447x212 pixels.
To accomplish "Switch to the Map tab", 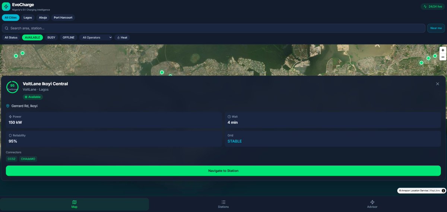I will click(x=74, y=204).
